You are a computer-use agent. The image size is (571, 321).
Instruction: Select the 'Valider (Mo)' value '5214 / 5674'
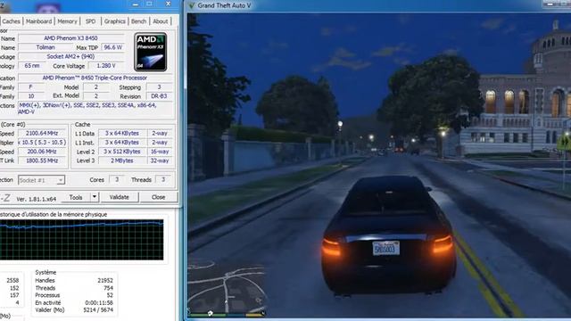pos(98,310)
